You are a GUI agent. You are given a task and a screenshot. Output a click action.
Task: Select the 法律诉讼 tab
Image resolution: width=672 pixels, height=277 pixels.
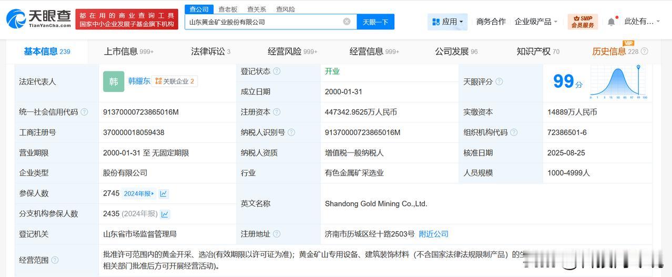point(210,52)
